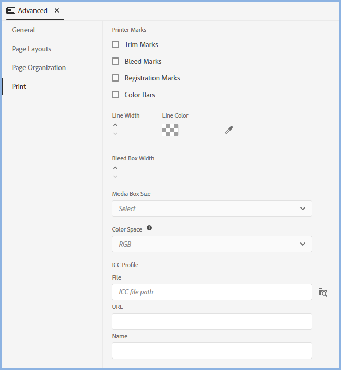Click the ICC file path input field
Screen dimensions: 341x370
[x=211, y=292]
